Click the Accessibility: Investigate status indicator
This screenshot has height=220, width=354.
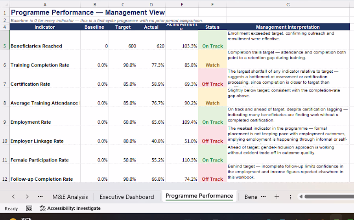coord(70,208)
